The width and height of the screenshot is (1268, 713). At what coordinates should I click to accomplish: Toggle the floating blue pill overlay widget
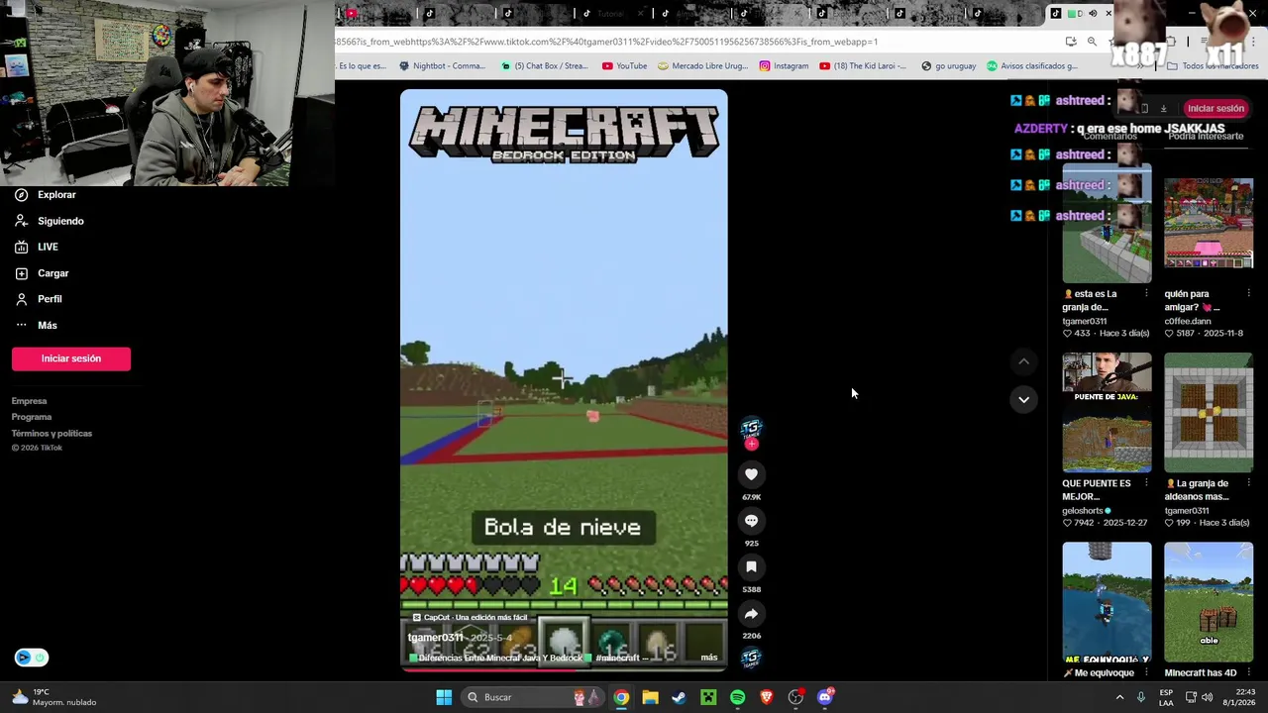[32, 658]
